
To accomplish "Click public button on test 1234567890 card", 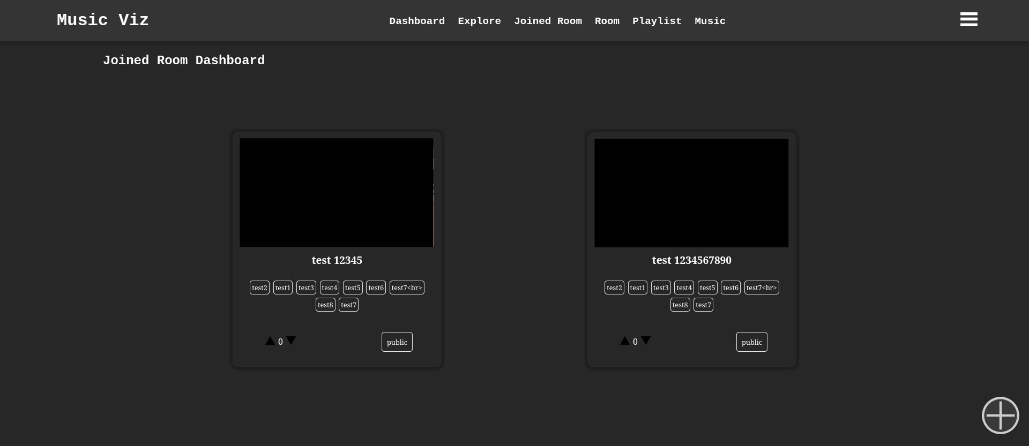I will click(752, 342).
